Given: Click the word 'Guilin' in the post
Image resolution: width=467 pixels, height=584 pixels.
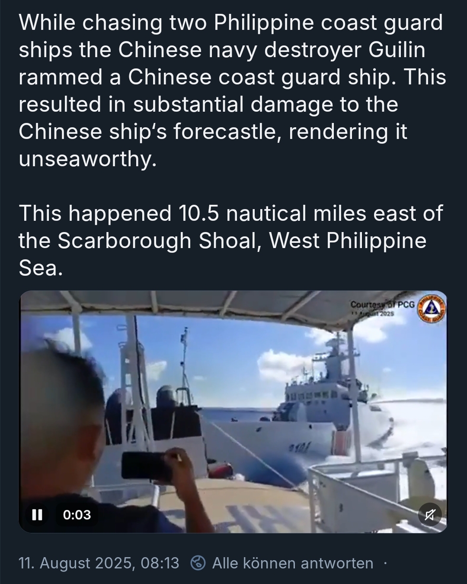Looking at the screenshot, I should 397,50.
